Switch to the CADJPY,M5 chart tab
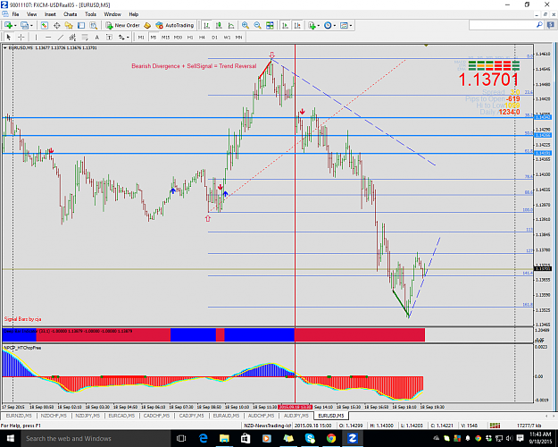558x447 pixels. pos(191,416)
